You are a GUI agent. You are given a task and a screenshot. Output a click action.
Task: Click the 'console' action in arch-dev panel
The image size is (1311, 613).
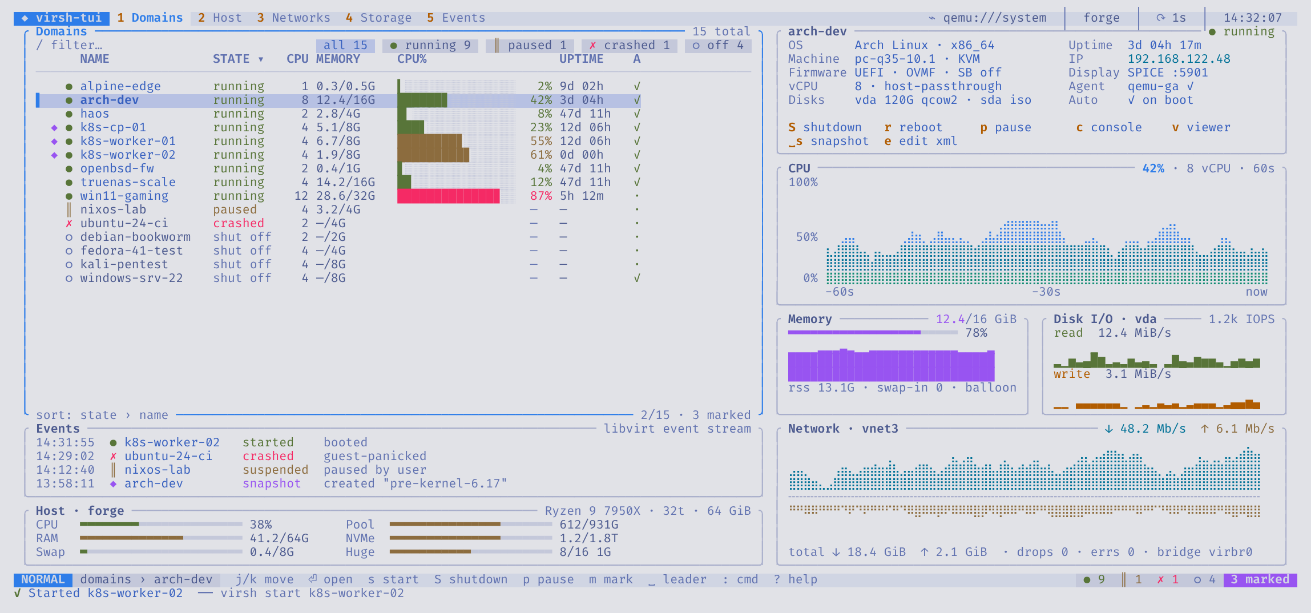click(1109, 127)
